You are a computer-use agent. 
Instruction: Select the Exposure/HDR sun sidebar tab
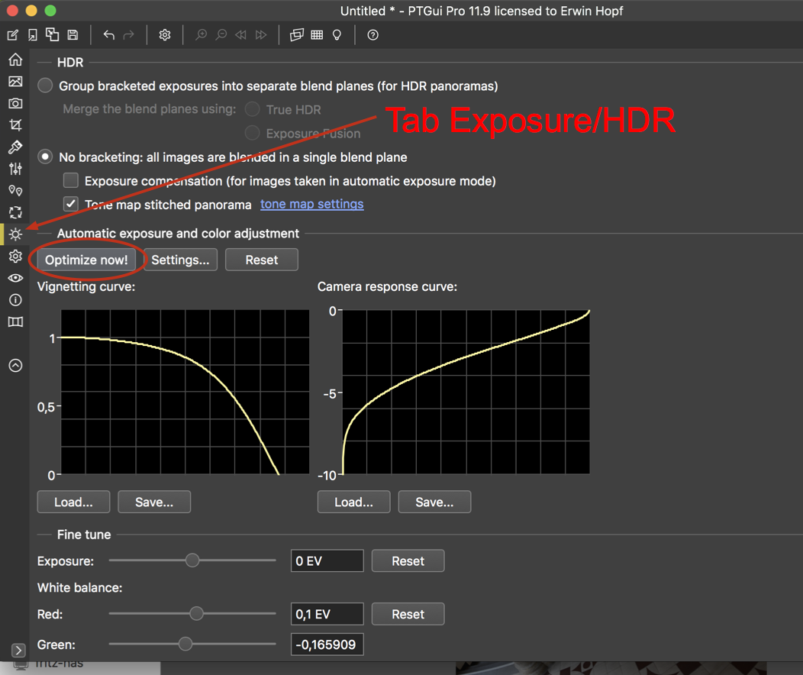[15, 234]
